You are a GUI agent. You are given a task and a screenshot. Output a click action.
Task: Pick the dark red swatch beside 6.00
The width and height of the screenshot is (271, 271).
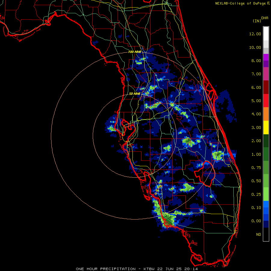(x=266, y=87)
